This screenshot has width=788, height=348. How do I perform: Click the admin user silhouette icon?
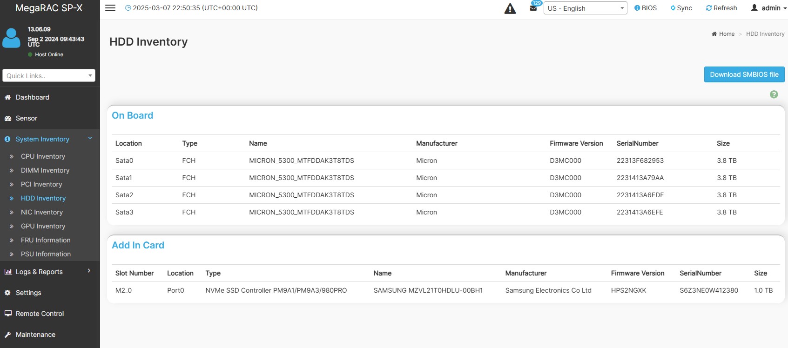point(754,8)
